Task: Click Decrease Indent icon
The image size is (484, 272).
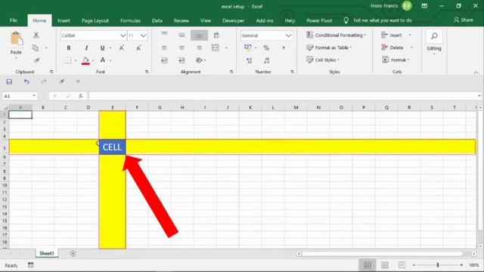Action: pyautogui.click(x=164, y=60)
